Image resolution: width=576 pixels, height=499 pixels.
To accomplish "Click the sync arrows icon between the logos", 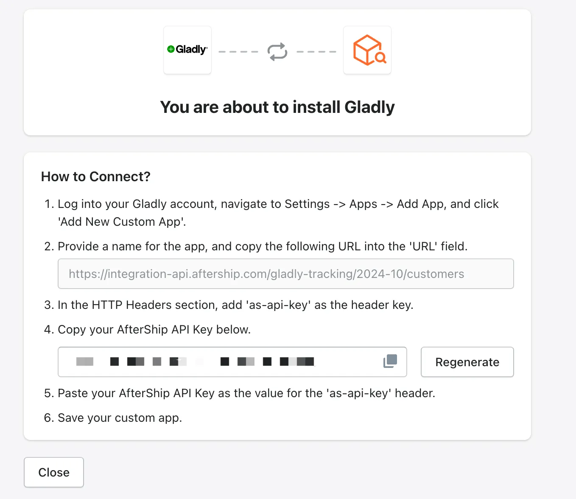I will pos(277,51).
